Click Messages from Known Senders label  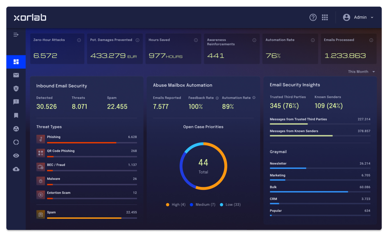coord(294,131)
